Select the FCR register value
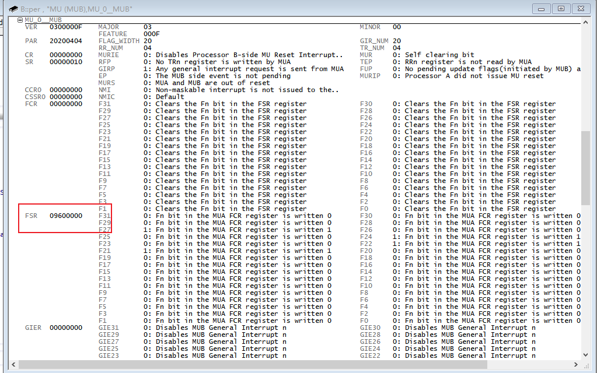This screenshot has width=597, height=373. click(66, 104)
